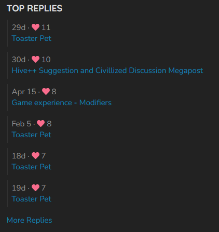
Task: Click the TOP REPLIES heading
Action: [34, 8]
